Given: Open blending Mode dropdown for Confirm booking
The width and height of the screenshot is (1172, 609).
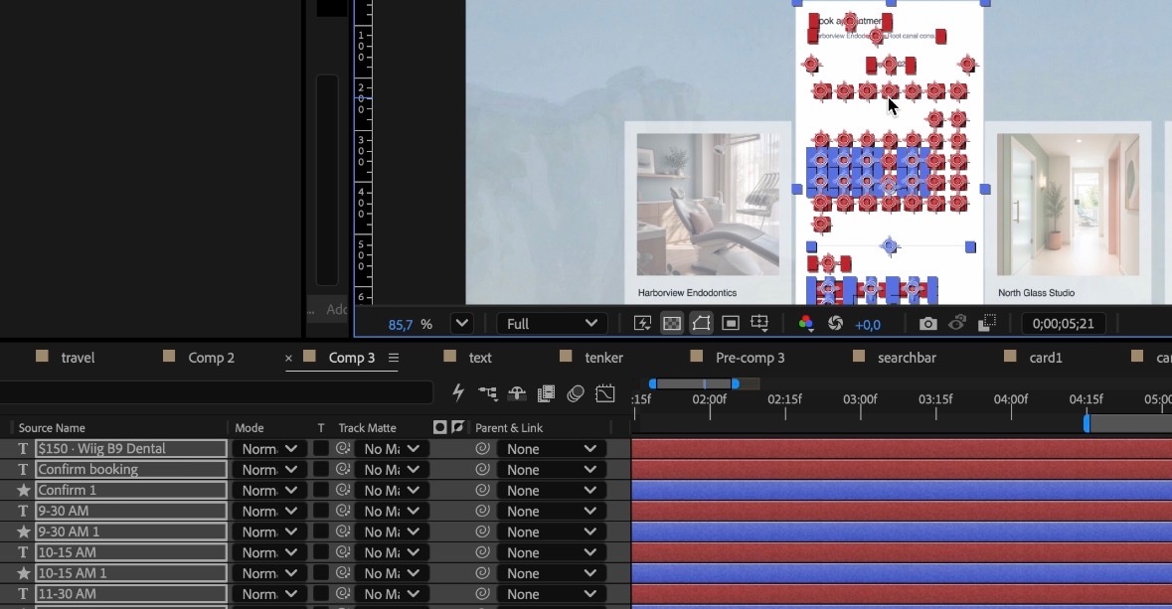Looking at the screenshot, I should click(269, 469).
